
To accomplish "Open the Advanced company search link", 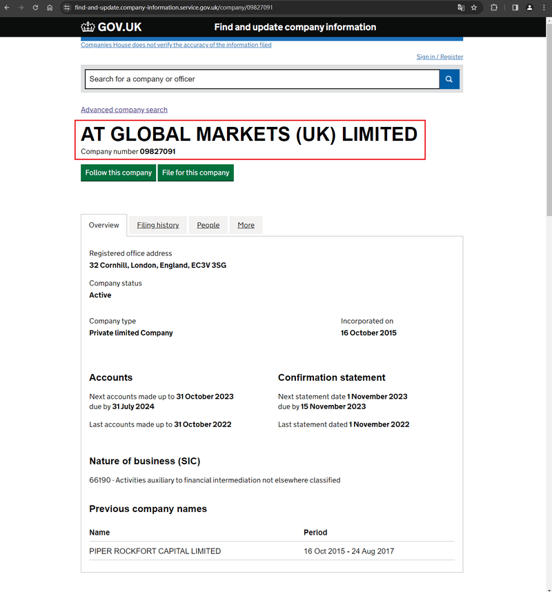I will tap(124, 110).
